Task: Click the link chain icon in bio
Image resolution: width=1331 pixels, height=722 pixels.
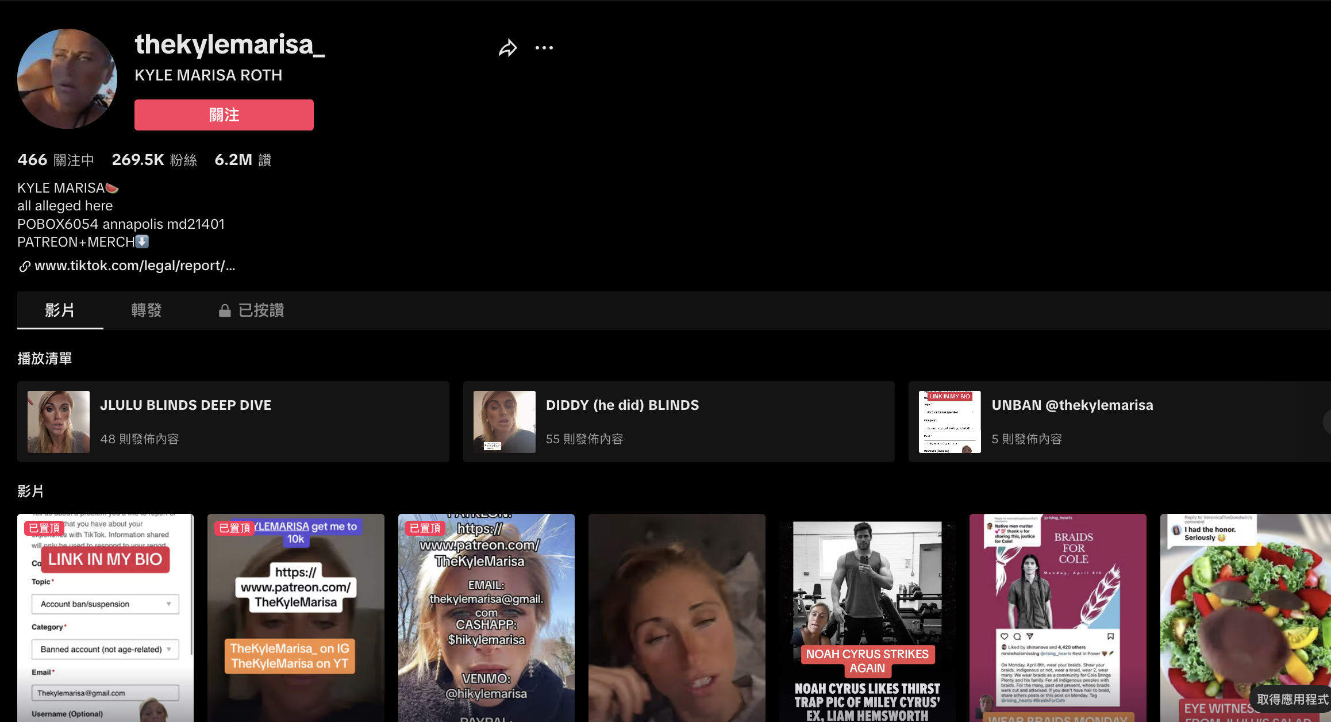Action: (25, 266)
